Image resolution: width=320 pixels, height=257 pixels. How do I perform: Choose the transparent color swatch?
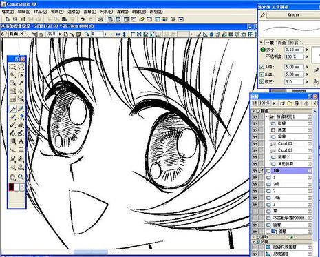[22, 187]
